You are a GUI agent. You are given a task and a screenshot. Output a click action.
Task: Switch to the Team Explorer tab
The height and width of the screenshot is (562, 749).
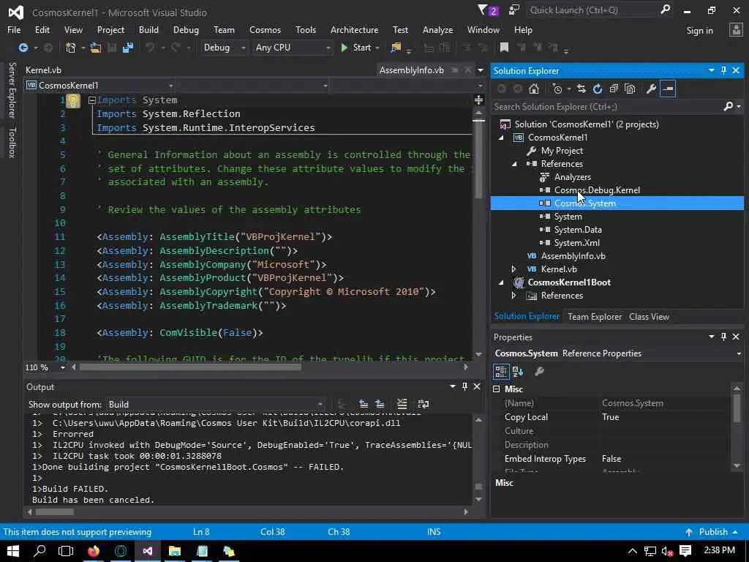tap(595, 317)
